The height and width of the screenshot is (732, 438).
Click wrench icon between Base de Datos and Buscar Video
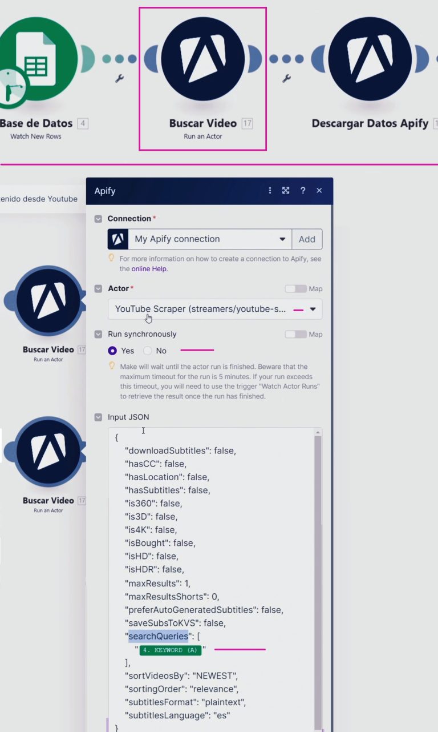119,79
